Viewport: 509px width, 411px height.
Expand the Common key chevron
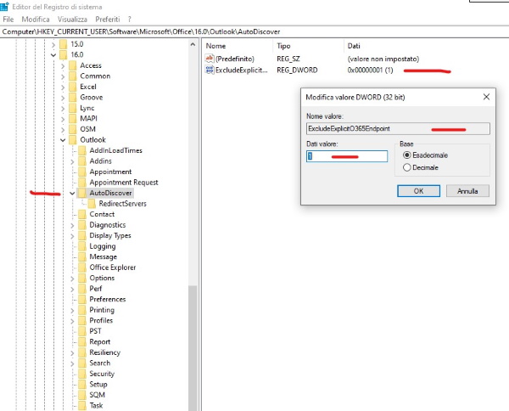[63, 76]
